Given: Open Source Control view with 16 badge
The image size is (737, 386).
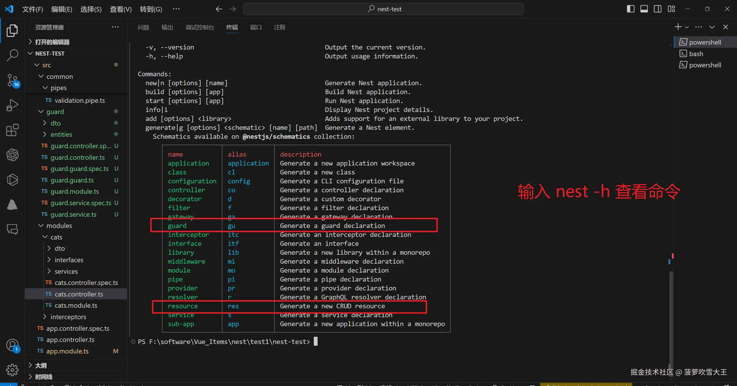Looking at the screenshot, I should coord(12,80).
